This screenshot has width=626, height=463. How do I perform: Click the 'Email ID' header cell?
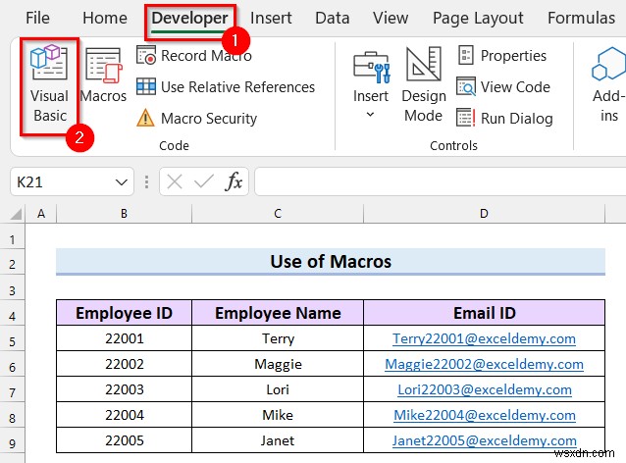tap(485, 313)
